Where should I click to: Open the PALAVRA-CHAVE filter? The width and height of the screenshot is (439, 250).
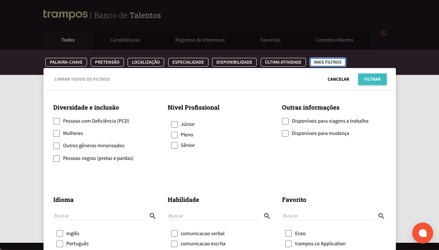point(66,62)
